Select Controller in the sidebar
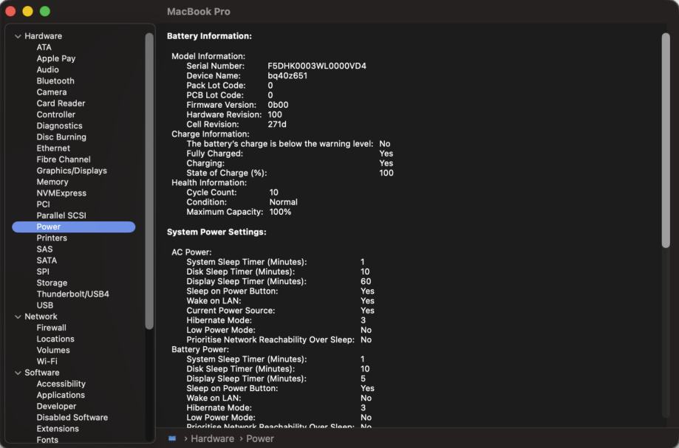This screenshot has width=679, height=448. click(x=56, y=114)
